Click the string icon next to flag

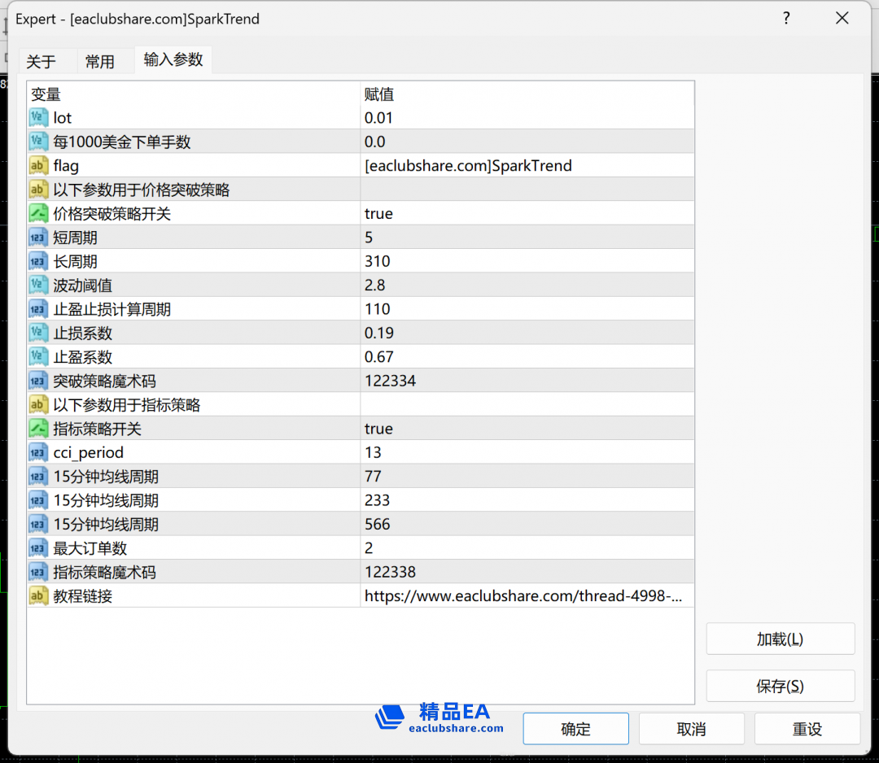click(x=38, y=166)
